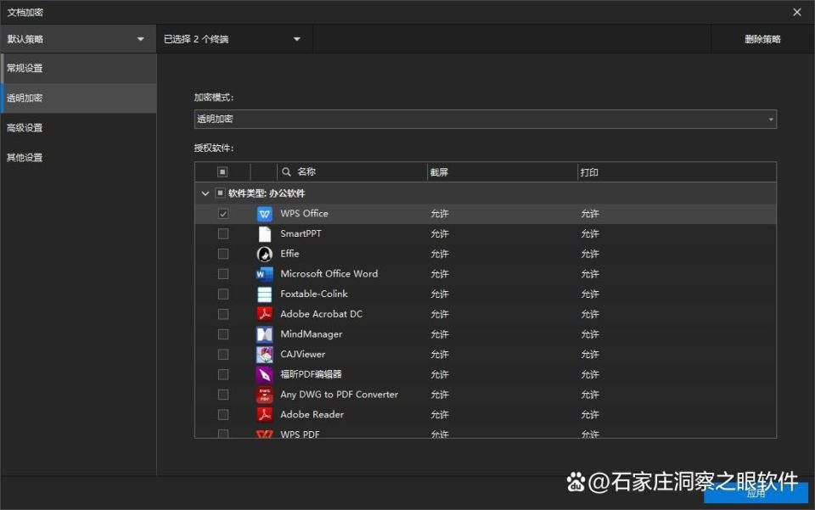Screen dimensions: 815x510
Task: Check the Microsoft Office Word checkbox
Action: coord(223,274)
